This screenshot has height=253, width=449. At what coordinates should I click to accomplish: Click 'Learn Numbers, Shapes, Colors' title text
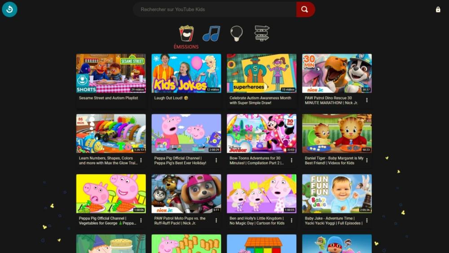(108, 160)
